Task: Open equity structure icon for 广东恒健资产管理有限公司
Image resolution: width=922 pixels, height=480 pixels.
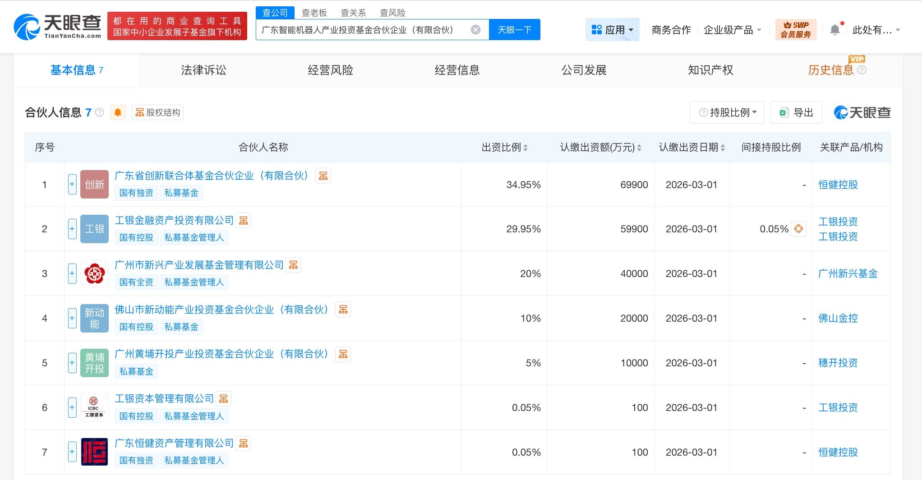Action: tap(244, 443)
